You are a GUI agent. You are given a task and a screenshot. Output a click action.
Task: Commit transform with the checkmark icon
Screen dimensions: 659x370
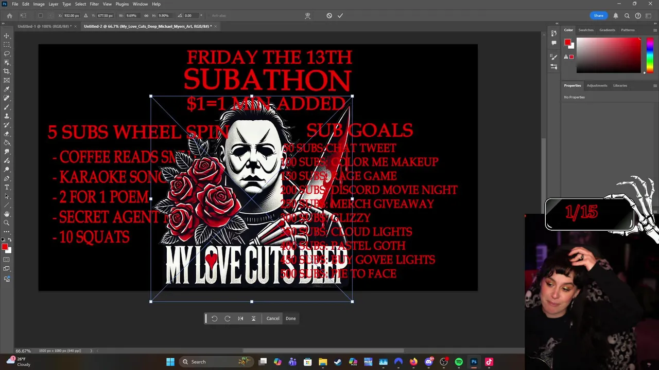[x=340, y=15]
